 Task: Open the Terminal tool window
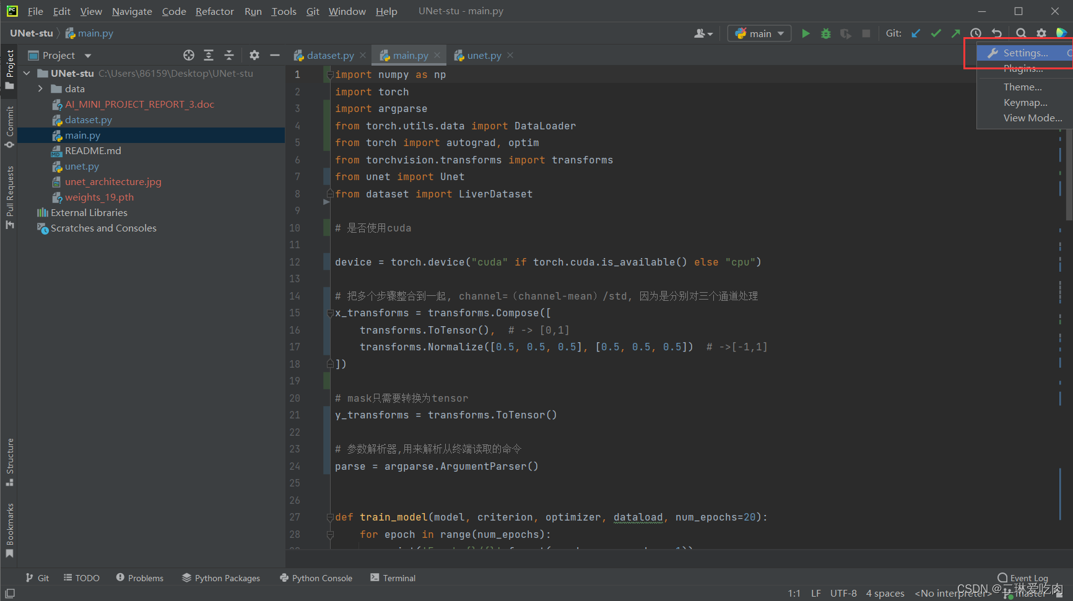click(x=393, y=578)
